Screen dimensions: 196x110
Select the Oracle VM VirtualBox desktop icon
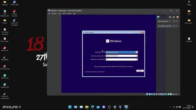(x=14, y=22)
